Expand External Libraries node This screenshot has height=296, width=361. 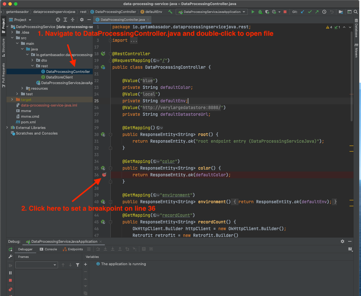[7, 128]
